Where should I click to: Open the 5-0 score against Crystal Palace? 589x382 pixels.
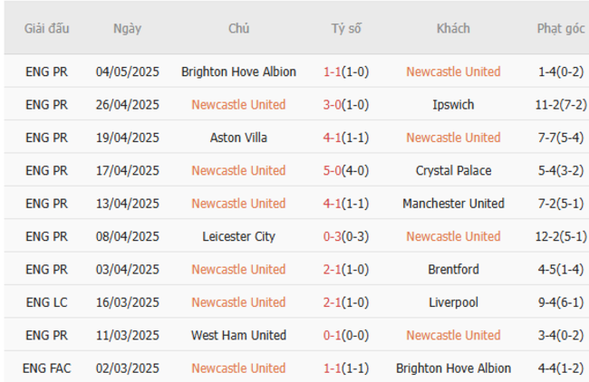333,170
